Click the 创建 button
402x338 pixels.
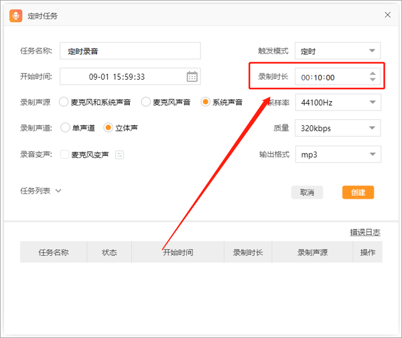click(x=358, y=192)
